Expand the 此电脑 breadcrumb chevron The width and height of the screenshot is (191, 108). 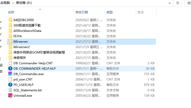pyautogui.click(x=13, y=3)
